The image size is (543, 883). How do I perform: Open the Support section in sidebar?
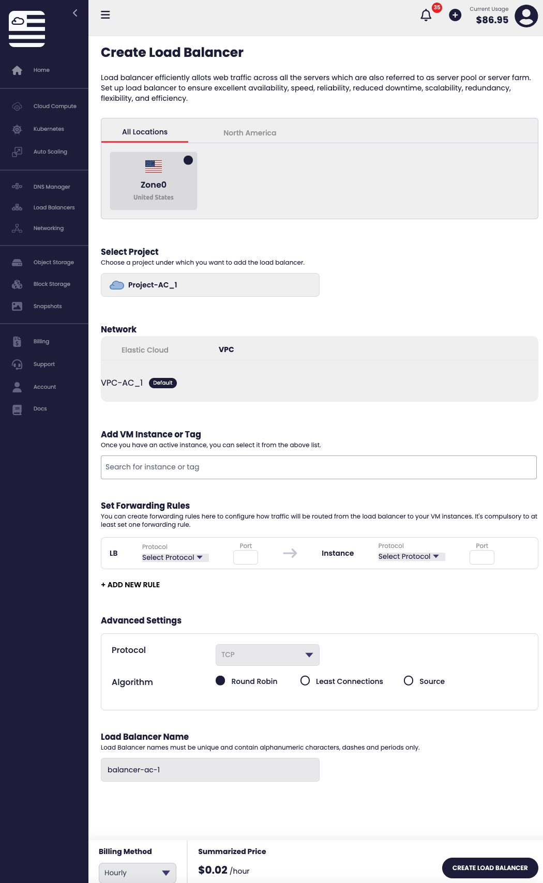pos(44,364)
